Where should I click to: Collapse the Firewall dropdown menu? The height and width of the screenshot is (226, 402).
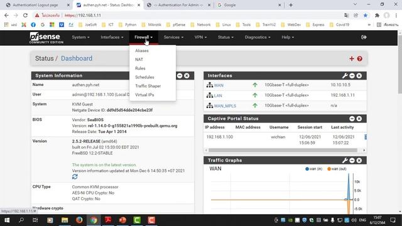coord(143,38)
